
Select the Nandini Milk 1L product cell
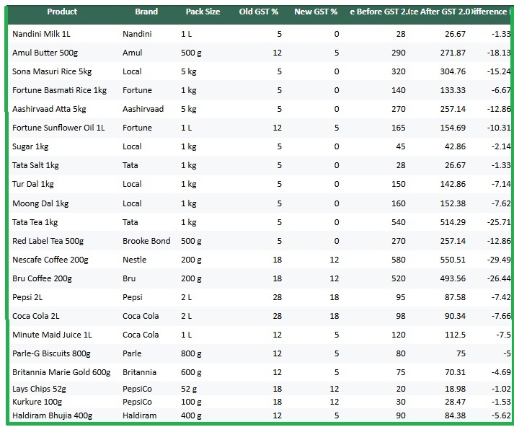(43, 35)
